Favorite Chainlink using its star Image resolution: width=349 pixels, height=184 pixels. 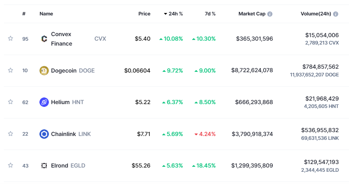(x=11, y=134)
